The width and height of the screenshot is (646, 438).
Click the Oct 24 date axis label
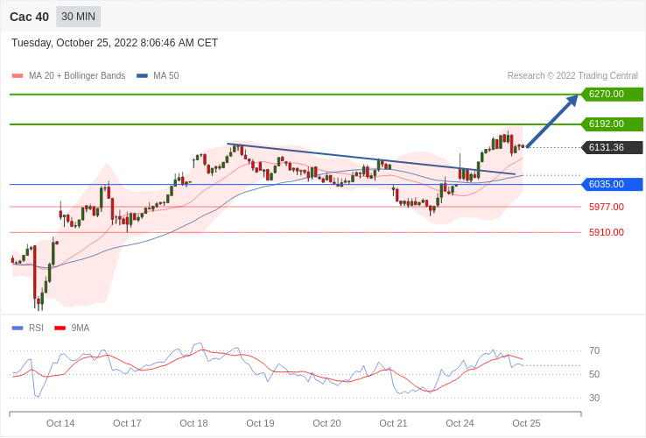[x=460, y=424]
